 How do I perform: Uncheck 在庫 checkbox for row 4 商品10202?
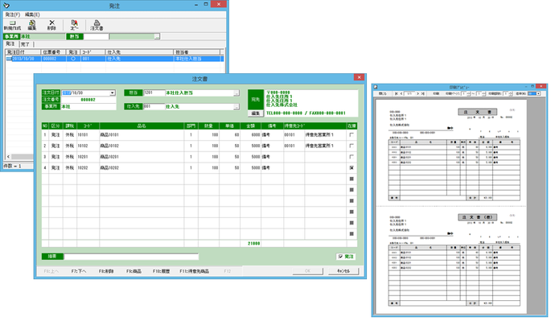(x=351, y=168)
